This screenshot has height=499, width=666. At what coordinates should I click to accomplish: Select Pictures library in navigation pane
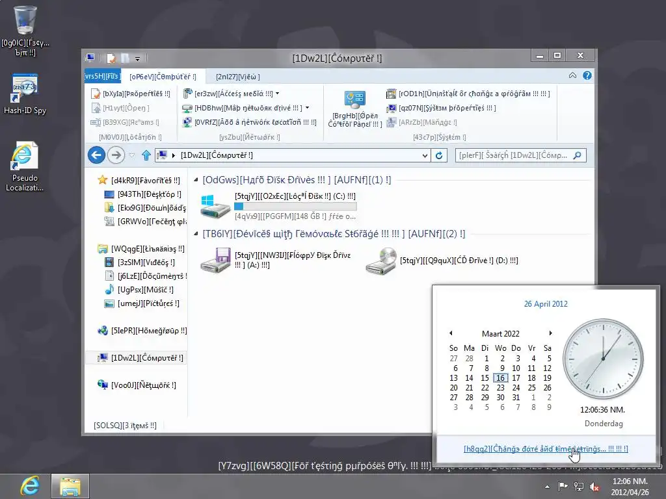pos(142,303)
